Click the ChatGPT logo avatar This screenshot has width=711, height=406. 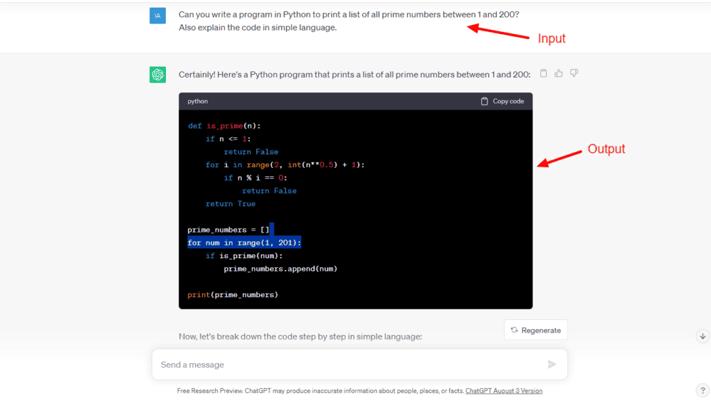pos(158,74)
